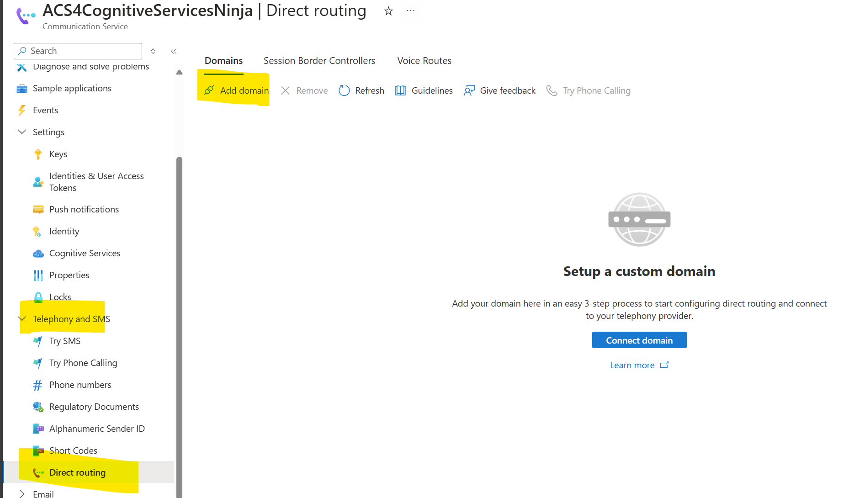Open Diagnose and solve problems menu item
Screen dimensions: 854x498
pyautogui.click(x=91, y=67)
